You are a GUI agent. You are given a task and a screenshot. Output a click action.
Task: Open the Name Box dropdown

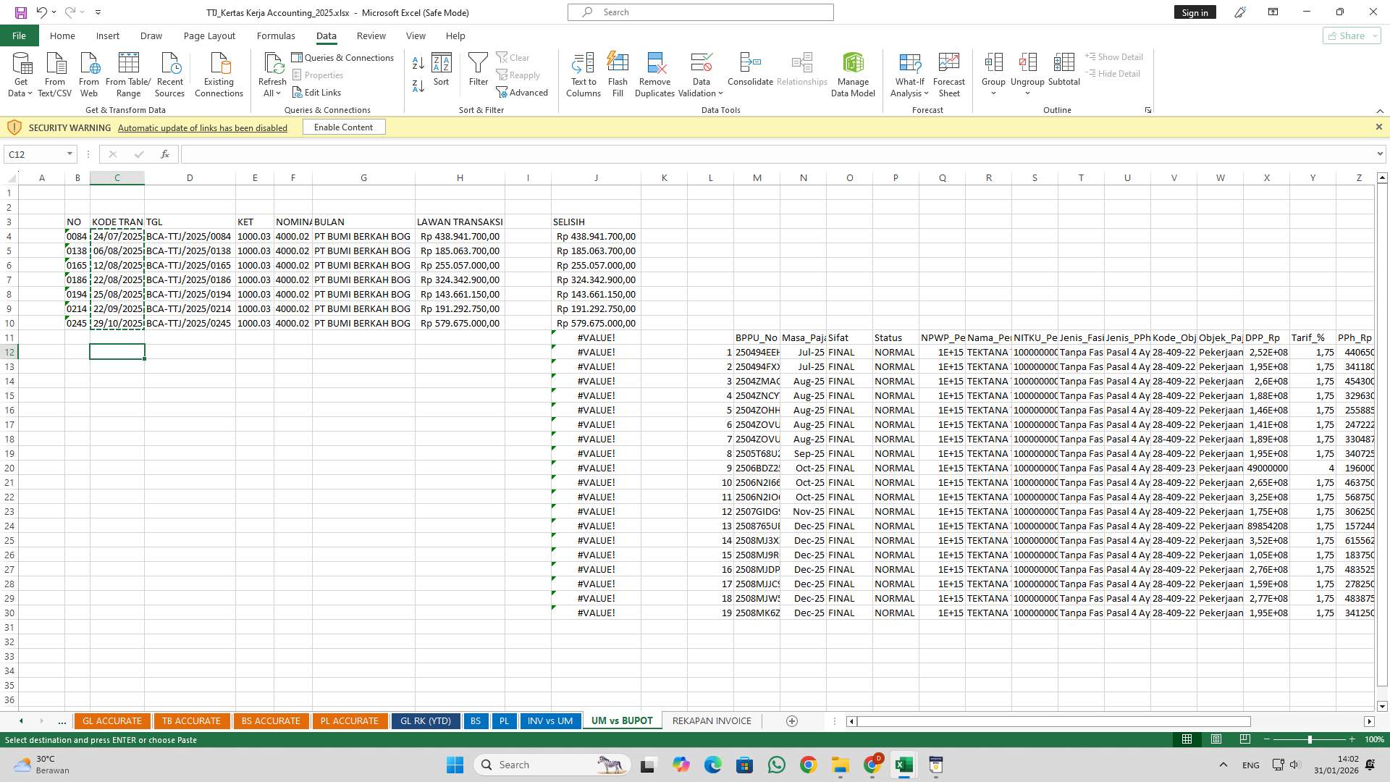[69, 154]
